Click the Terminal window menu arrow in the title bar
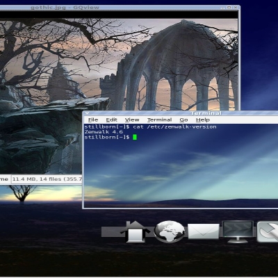 point(87,113)
